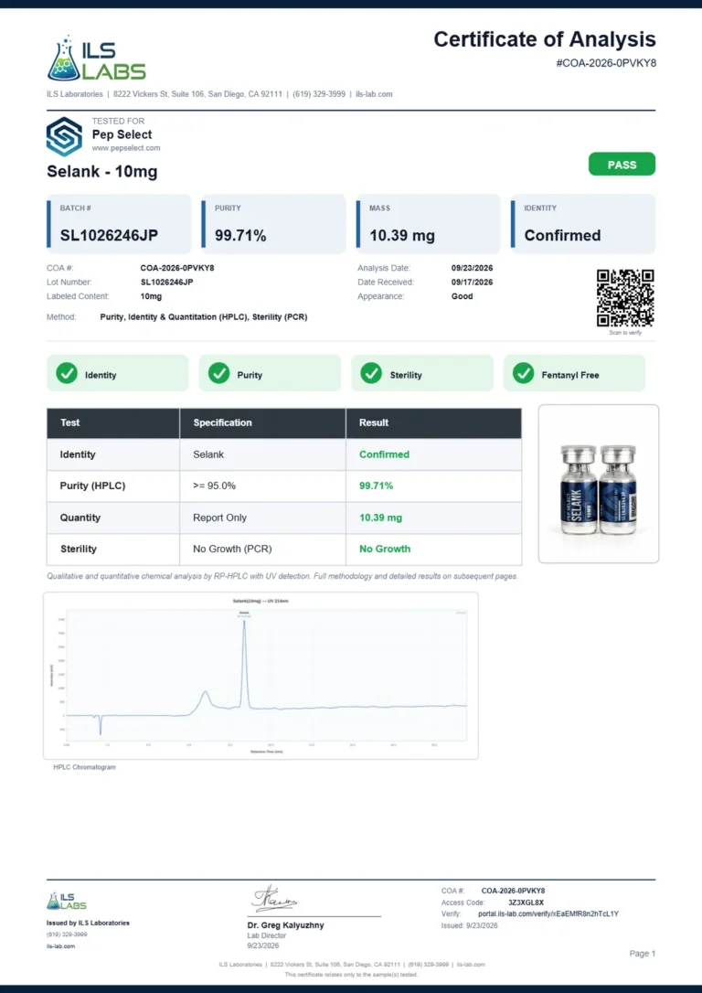The width and height of the screenshot is (702, 993).
Task: Click the HPLC chromatogram chart
Action: coord(261,676)
